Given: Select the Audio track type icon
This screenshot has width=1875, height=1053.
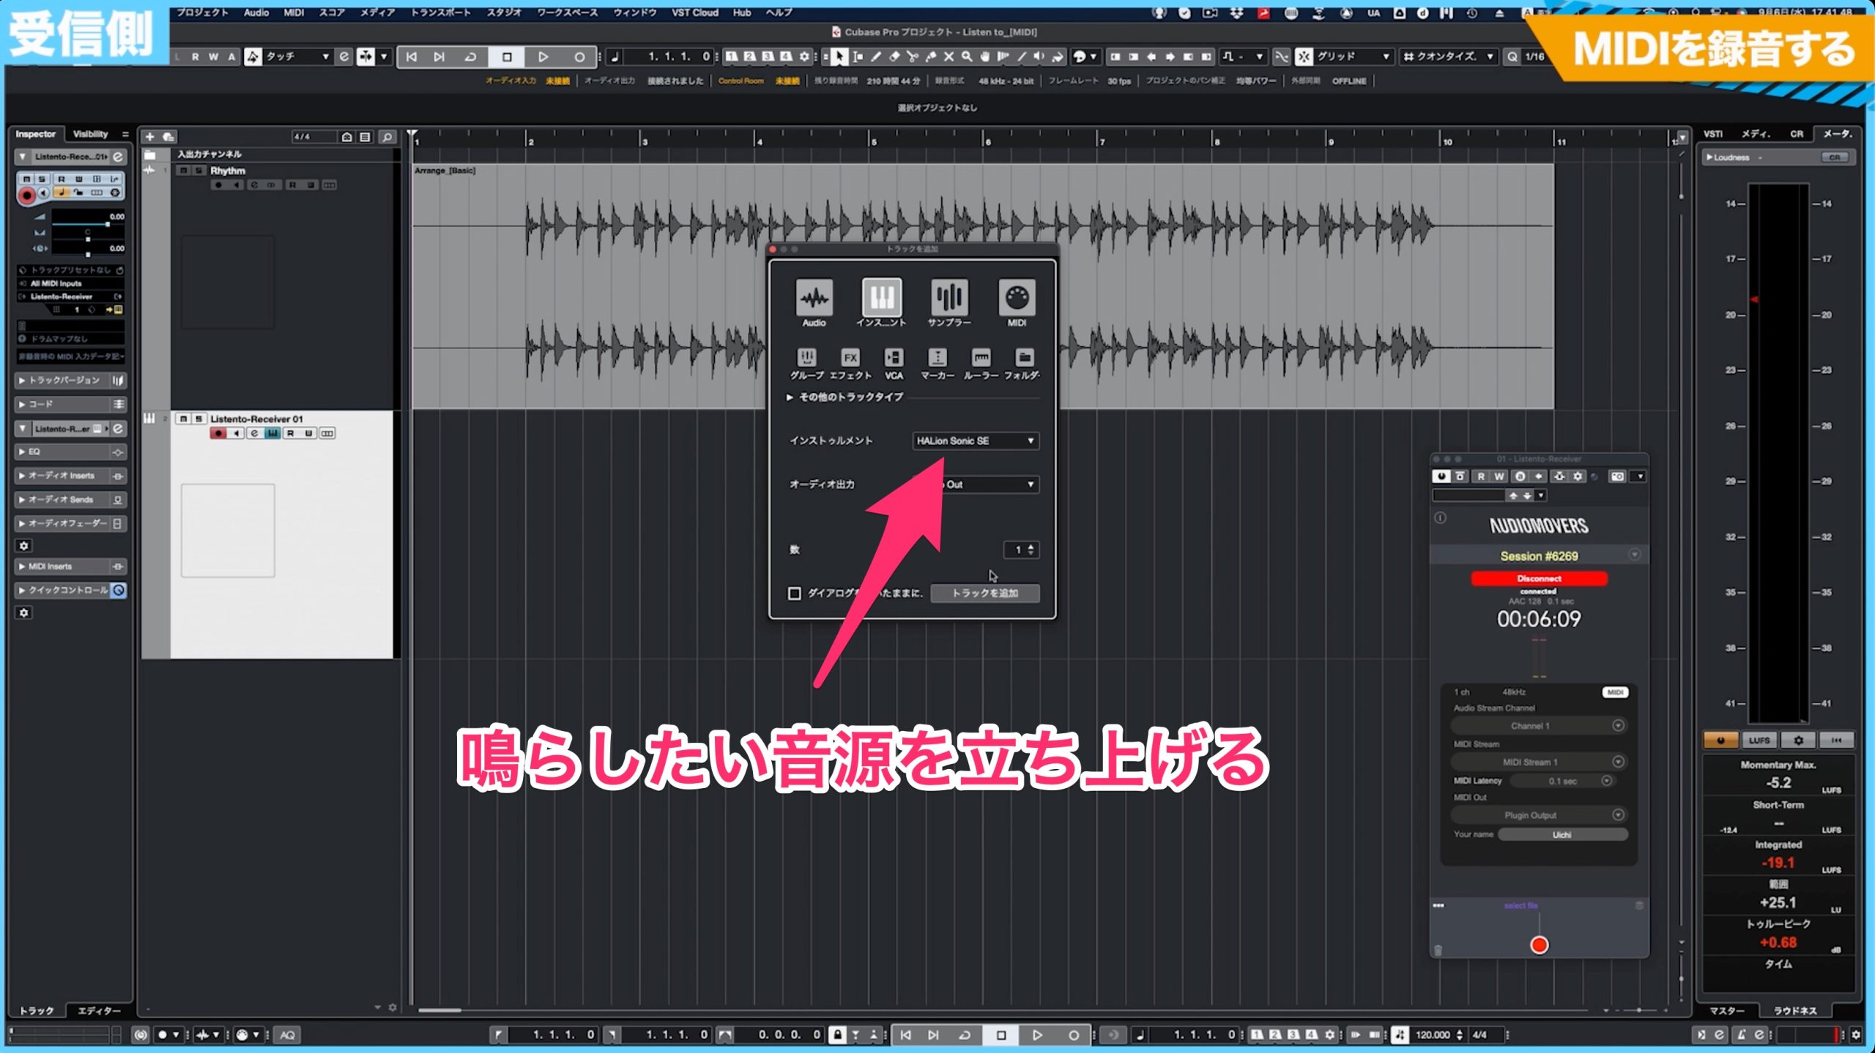Looking at the screenshot, I should (814, 297).
